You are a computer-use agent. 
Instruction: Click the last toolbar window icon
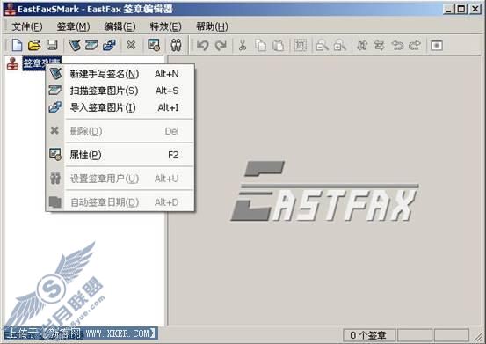click(437, 46)
